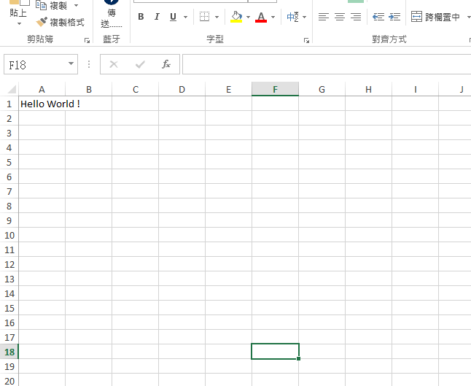The width and height of the screenshot is (471, 386).
Task: Select column C header
Action: coord(136,89)
